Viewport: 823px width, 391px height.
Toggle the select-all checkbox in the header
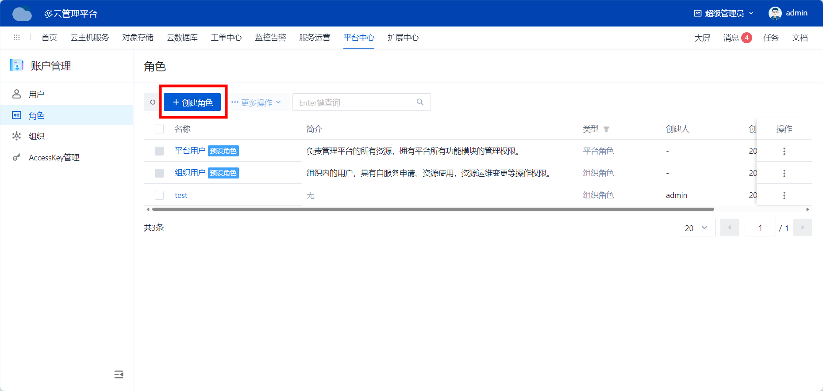pos(159,129)
